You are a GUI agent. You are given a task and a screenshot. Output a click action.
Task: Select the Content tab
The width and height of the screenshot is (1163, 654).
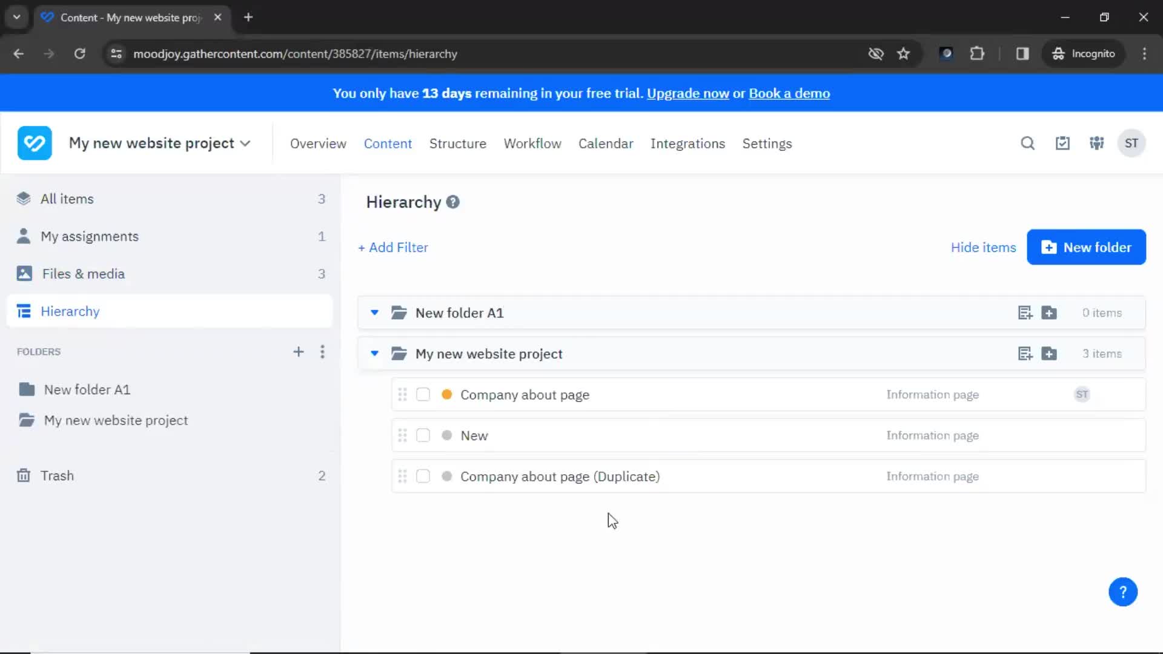[388, 144]
